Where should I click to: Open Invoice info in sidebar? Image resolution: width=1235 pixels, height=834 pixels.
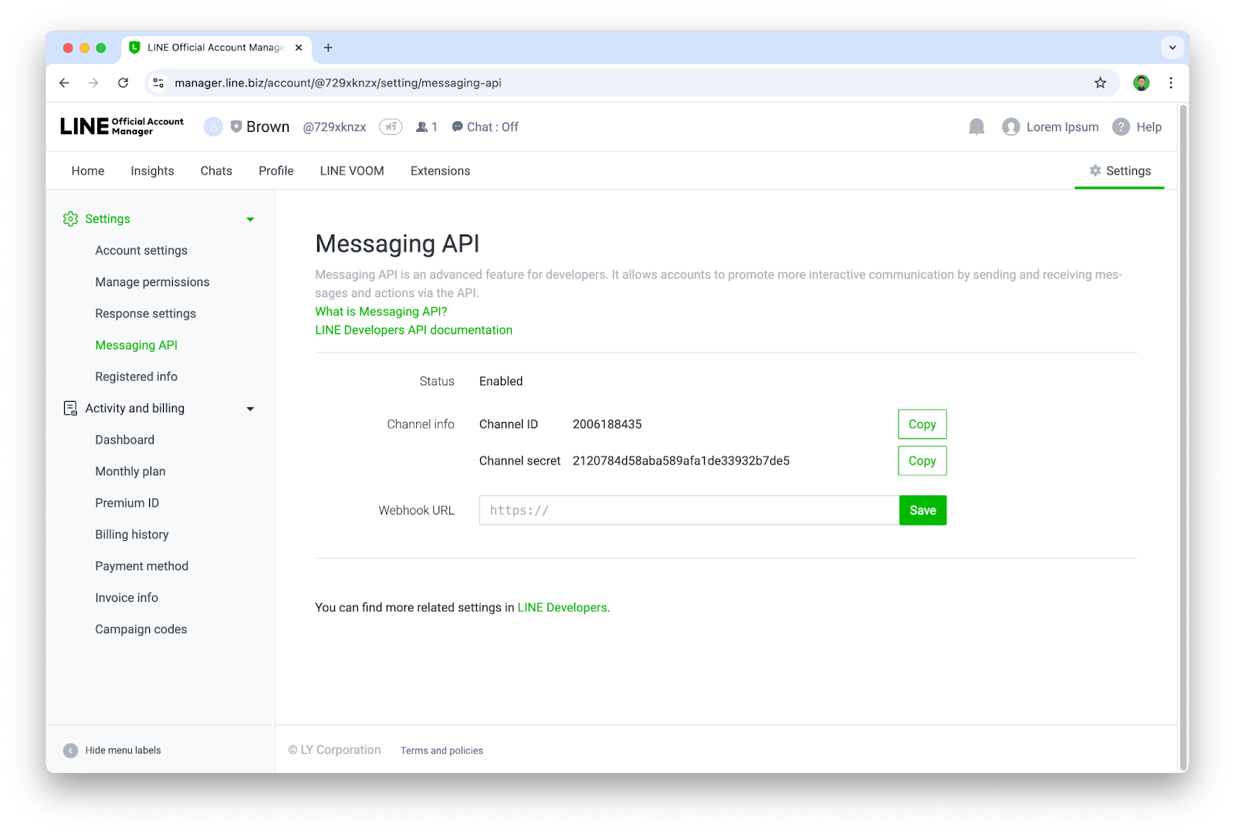(x=126, y=598)
